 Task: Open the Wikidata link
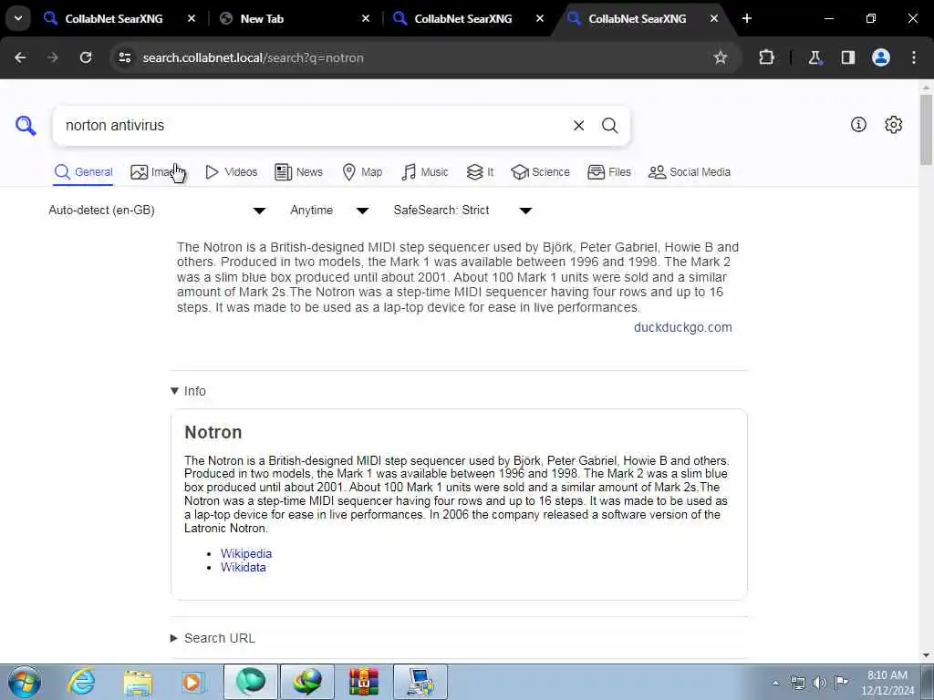click(x=243, y=567)
